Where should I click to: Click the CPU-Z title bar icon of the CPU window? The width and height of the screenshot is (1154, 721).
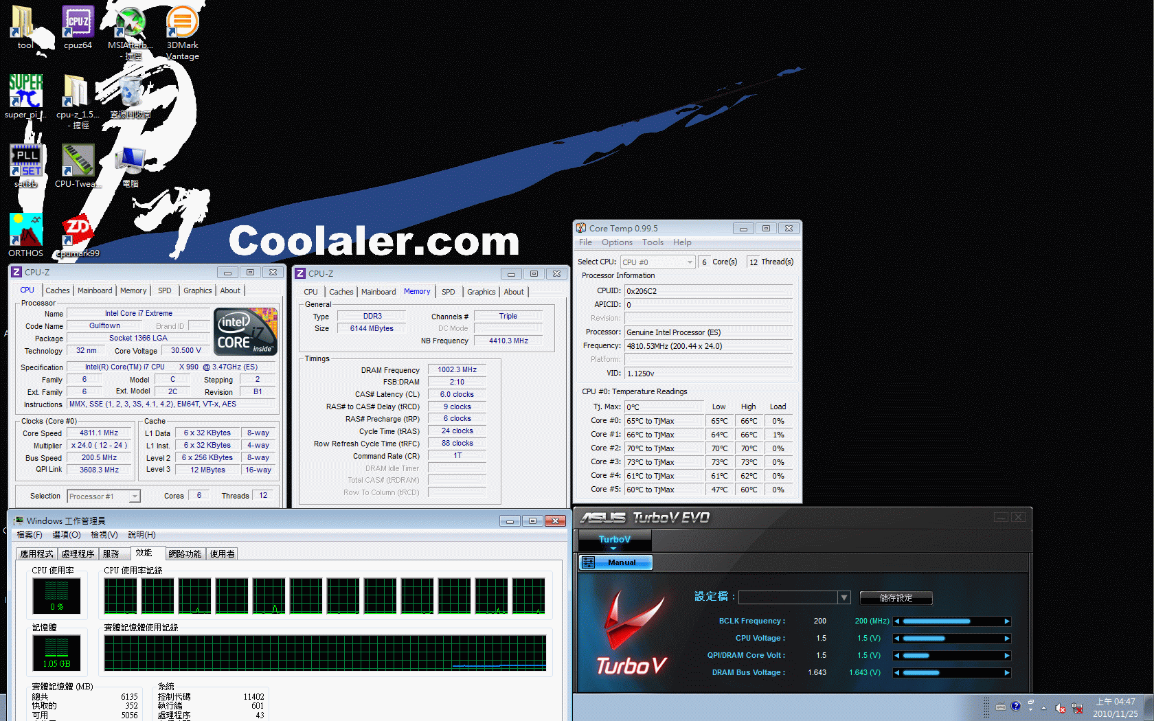tap(16, 273)
